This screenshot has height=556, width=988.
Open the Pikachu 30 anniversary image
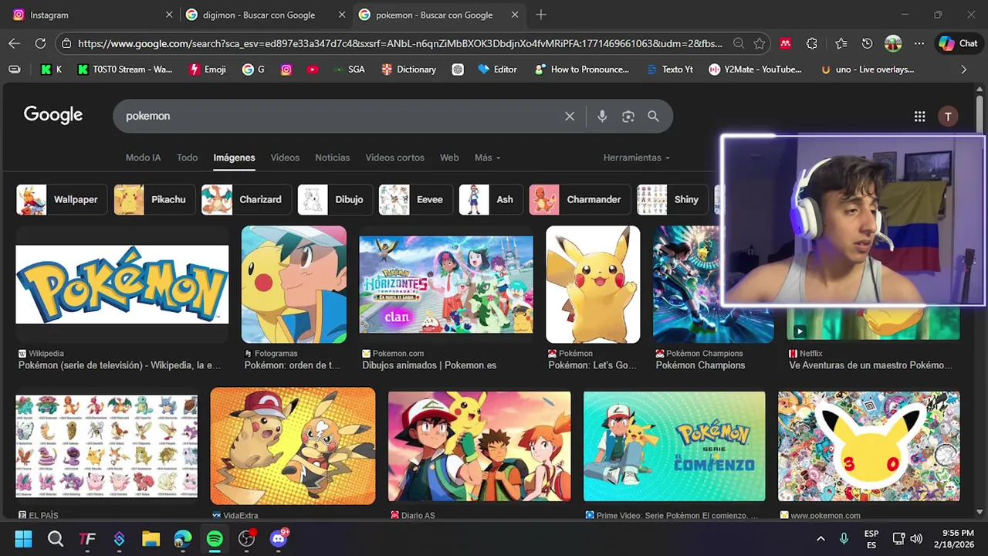(869, 446)
